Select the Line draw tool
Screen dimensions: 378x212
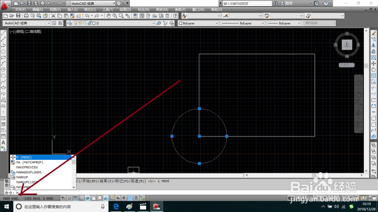coord(3,33)
